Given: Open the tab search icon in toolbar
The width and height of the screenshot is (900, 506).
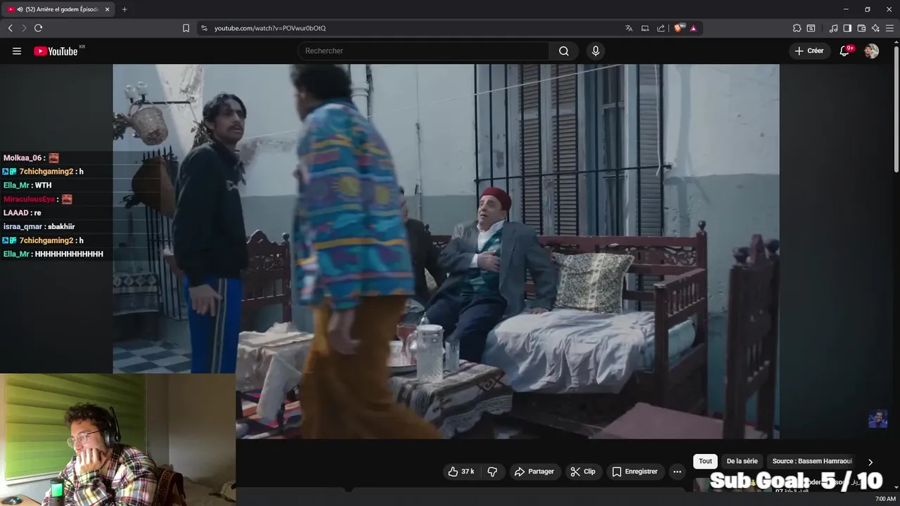Looking at the screenshot, I should click(x=811, y=28).
